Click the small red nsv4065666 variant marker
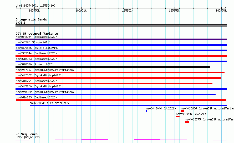The width and height of the screenshot is (234, 143). [183, 111]
